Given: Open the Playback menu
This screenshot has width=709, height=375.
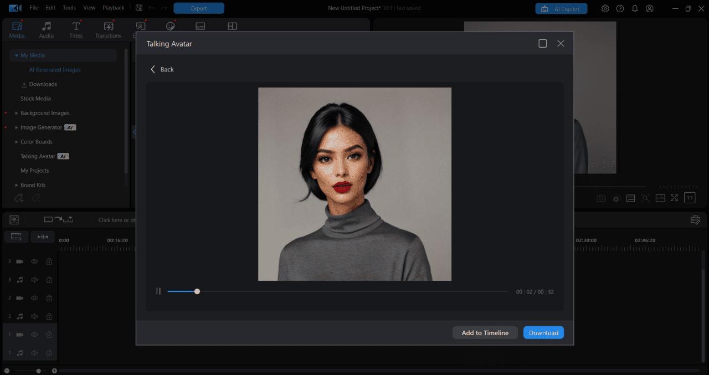Looking at the screenshot, I should pos(113,7).
